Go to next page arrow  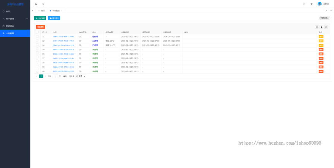[x=46, y=76]
